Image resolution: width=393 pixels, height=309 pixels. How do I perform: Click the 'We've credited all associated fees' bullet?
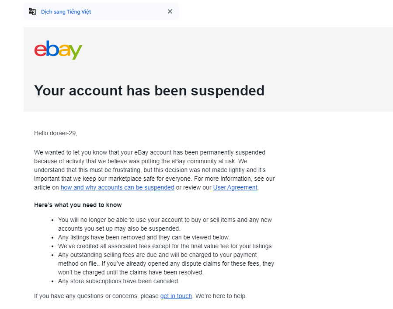click(x=165, y=246)
